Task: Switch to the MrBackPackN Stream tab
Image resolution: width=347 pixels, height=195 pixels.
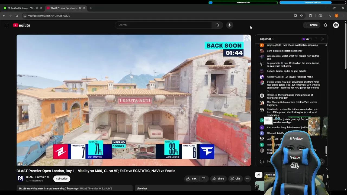Action: click(21, 8)
